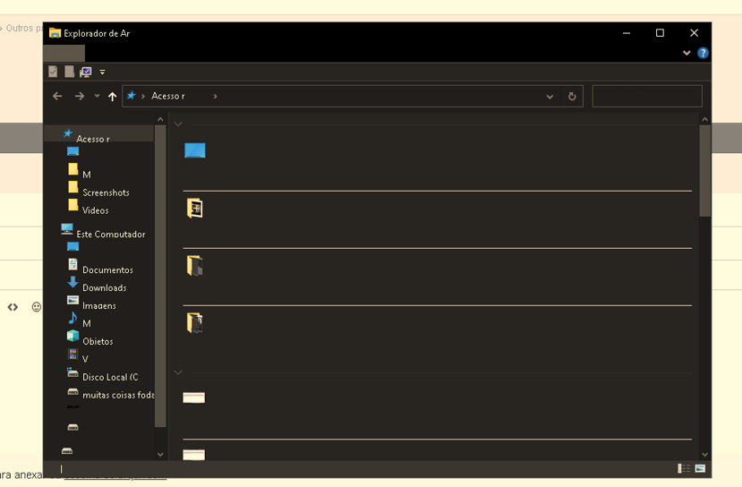Expand the chevron after 'Acesso r' breadcrumb
This screenshot has height=487, width=742.
tap(216, 96)
